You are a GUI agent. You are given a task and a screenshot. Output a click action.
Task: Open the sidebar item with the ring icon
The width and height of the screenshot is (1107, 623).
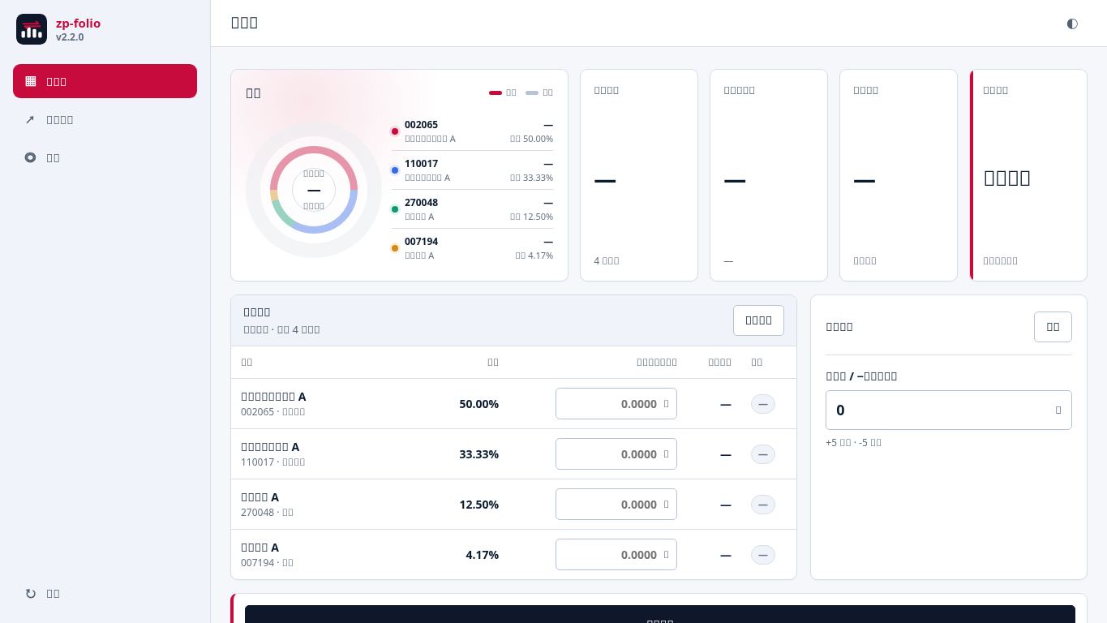tap(105, 157)
